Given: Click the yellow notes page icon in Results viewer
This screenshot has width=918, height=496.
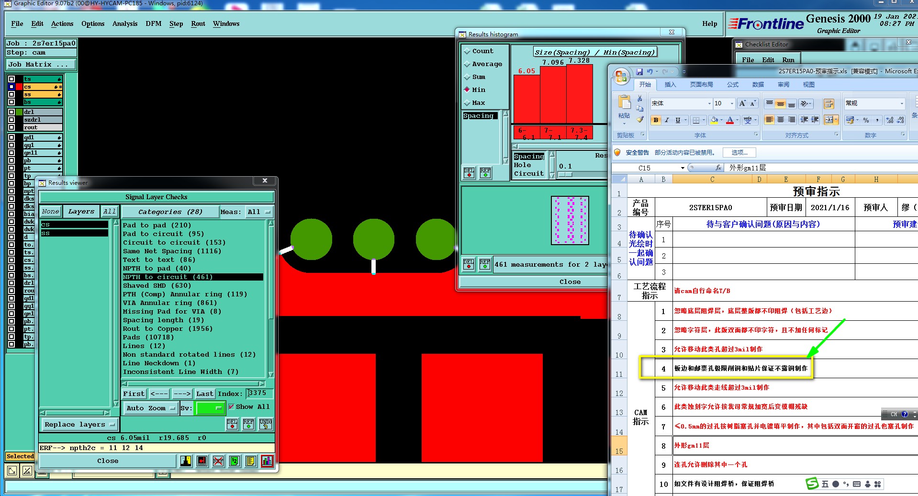Looking at the screenshot, I should (x=251, y=461).
